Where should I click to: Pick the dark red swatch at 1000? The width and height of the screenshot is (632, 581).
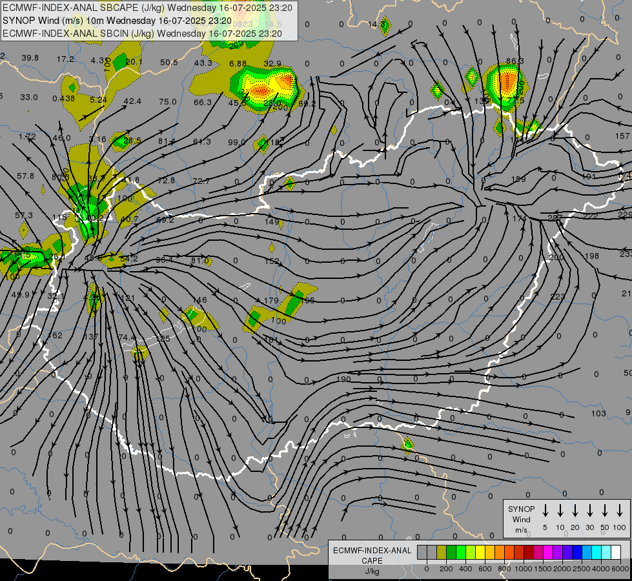point(529,553)
